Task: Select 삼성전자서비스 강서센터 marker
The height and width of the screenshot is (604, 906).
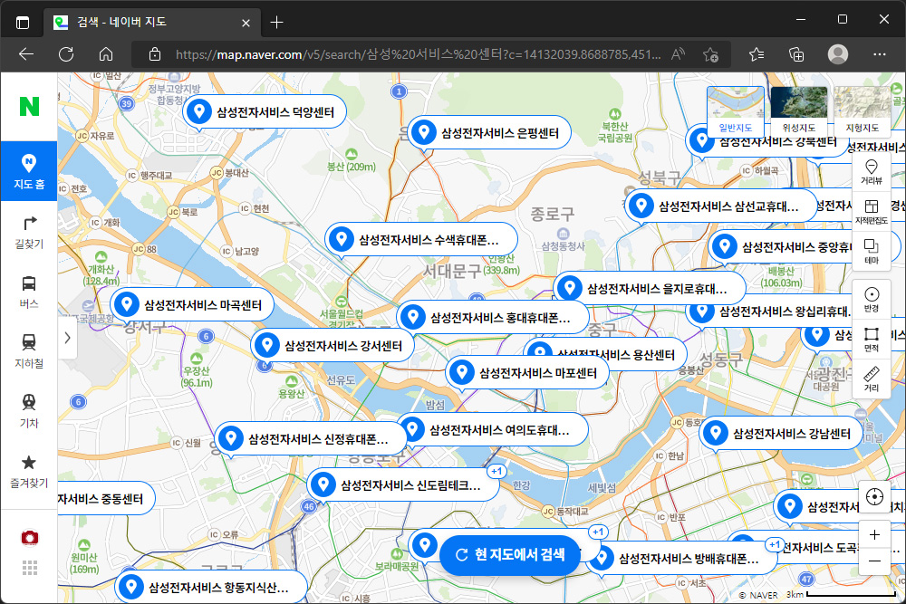Action: click(x=333, y=345)
